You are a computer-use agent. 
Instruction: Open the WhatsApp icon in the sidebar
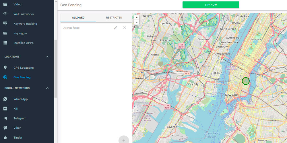click(5, 99)
